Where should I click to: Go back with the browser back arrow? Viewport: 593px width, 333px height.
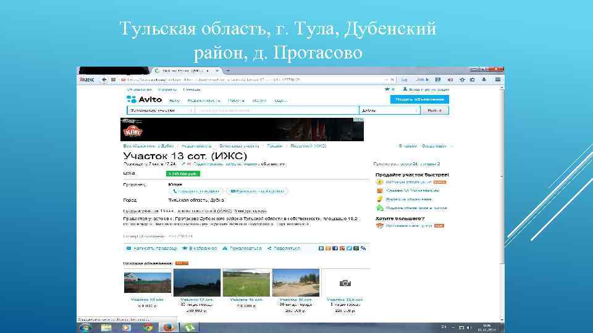[104, 80]
